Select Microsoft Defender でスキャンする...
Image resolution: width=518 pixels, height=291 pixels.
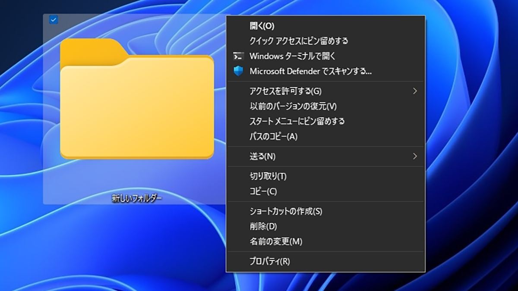pos(325,71)
